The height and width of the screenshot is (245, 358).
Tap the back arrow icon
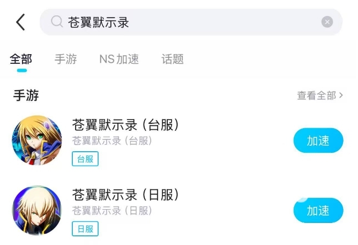pyautogui.click(x=20, y=22)
